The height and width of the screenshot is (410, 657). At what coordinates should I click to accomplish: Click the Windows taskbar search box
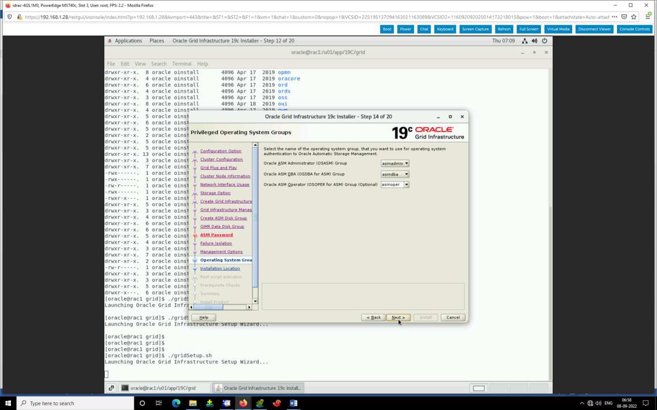click(x=75, y=403)
